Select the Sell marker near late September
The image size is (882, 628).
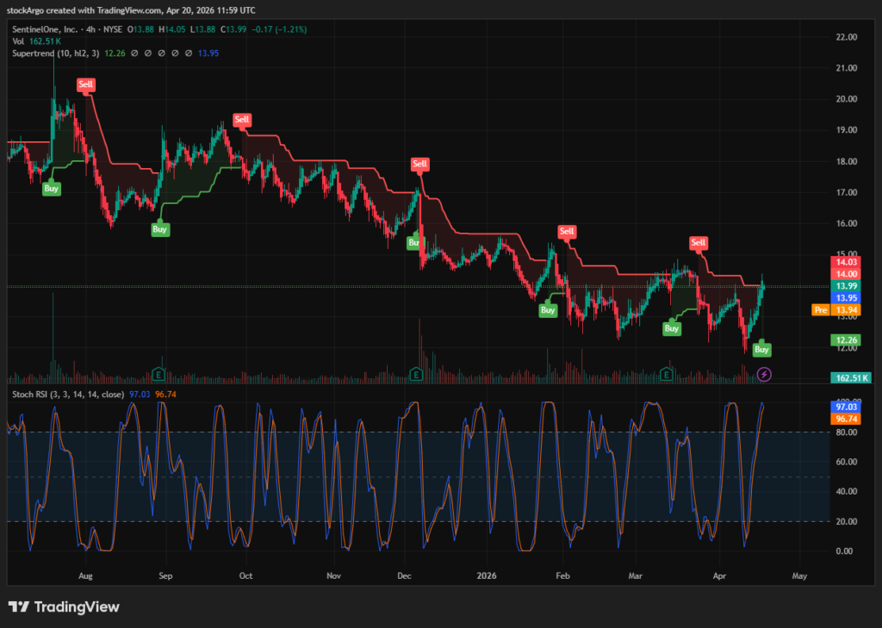click(x=242, y=119)
